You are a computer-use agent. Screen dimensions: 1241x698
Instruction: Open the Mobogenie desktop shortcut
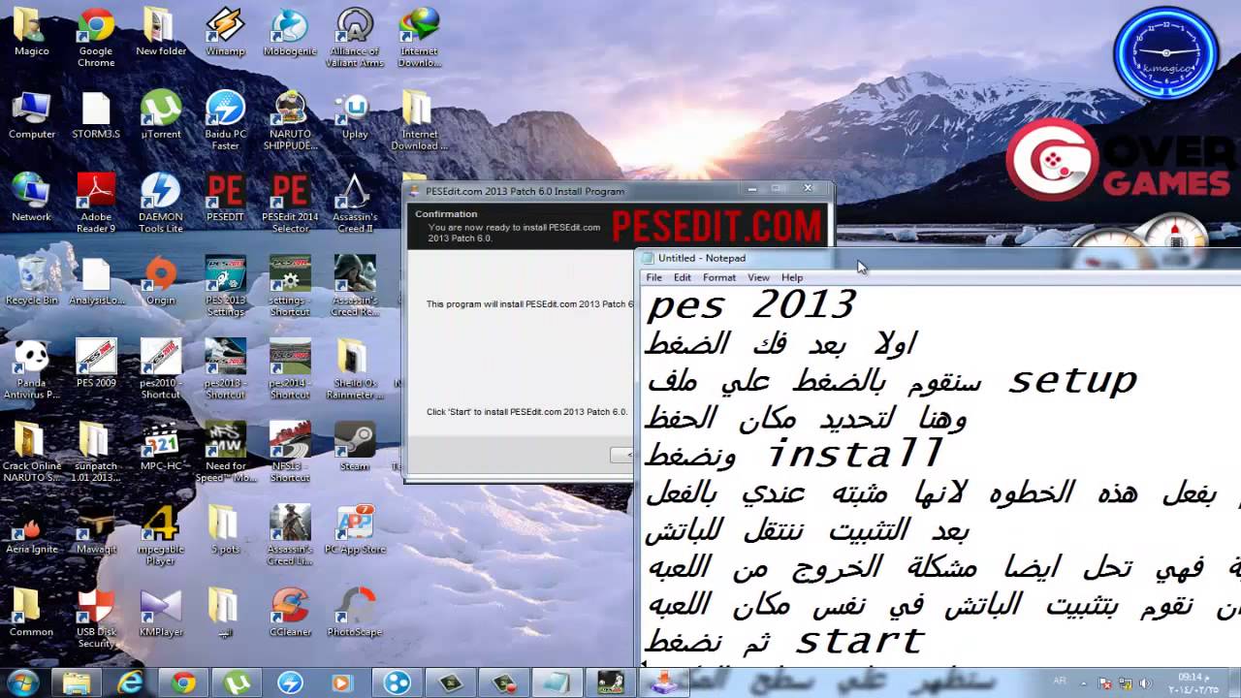click(290, 32)
